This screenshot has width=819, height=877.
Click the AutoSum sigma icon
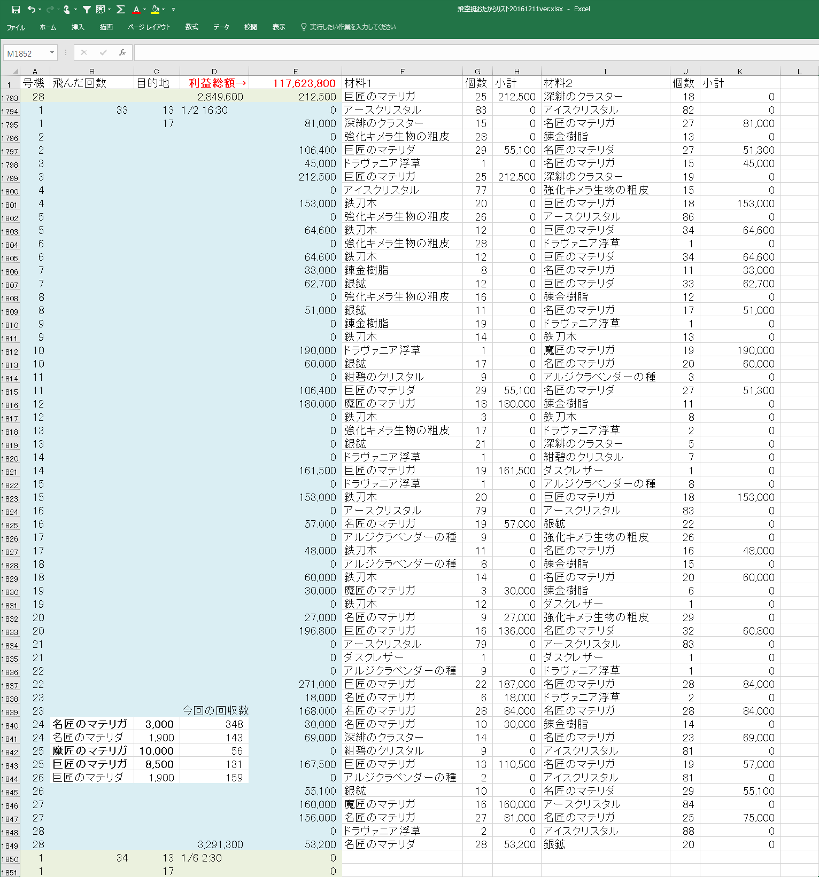pos(121,9)
